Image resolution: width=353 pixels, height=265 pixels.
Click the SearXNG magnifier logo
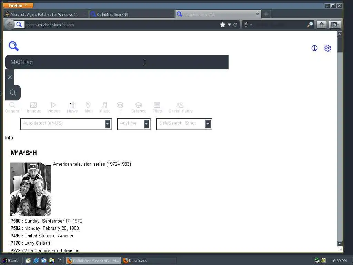point(14,46)
